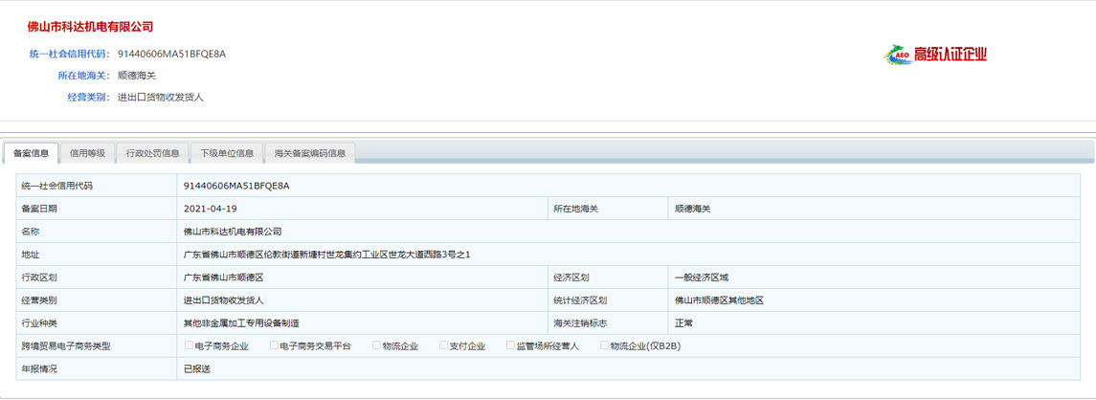Tick the 物流企业(仅B2B) checkbox

605,345
